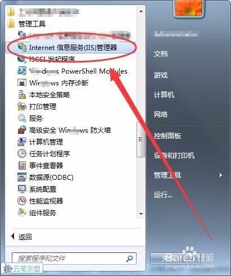Click the 本地安全策略 lock icon
This screenshot has width=231, height=276.
click(22, 94)
